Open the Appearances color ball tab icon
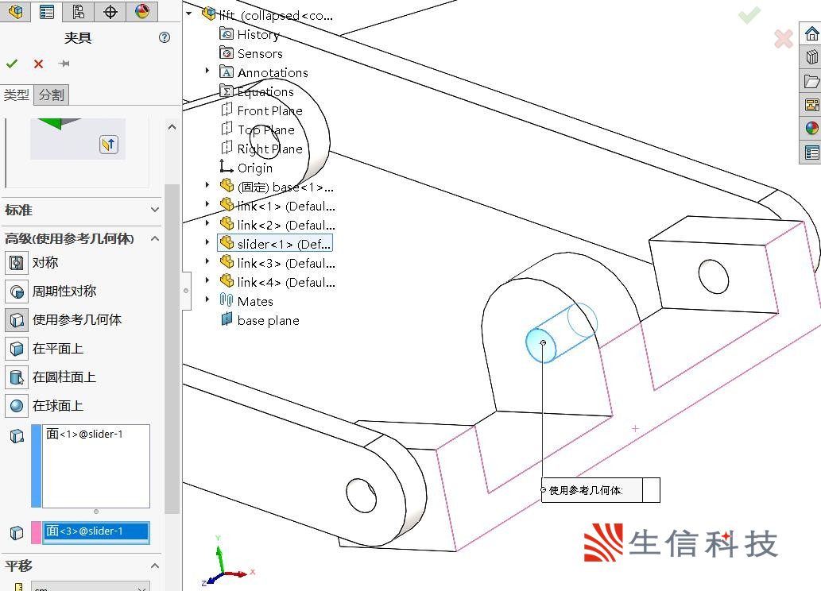 coord(141,11)
